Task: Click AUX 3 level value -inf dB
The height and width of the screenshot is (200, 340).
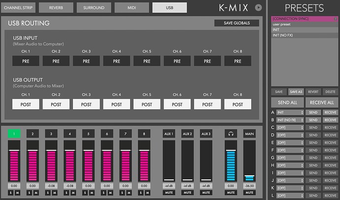Action: click(x=206, y=186)
